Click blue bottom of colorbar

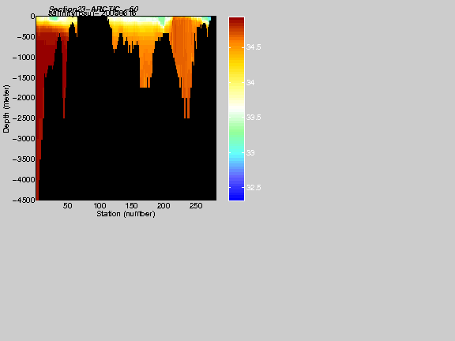click(236, 194)
